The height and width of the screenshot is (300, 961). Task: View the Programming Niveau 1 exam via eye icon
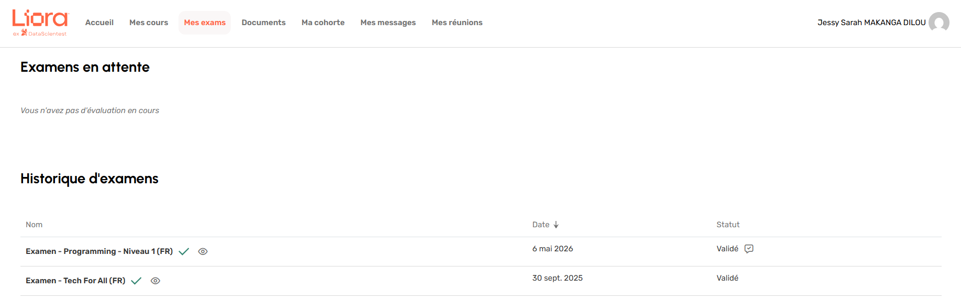point(203,252)
